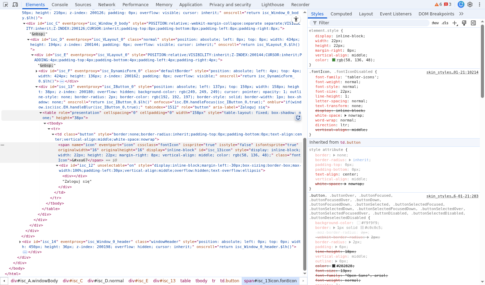Open the three-dot DevTools customize menu
Image resolution: width=485 pixels, height=285 pixels.
pos(479,4)
